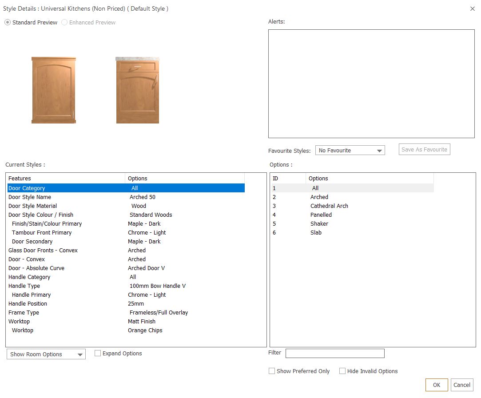The height and width of the screenshot is (398, 481).
Task: Enable the Expand Options checkbox
Action: (x=98, y=353)
